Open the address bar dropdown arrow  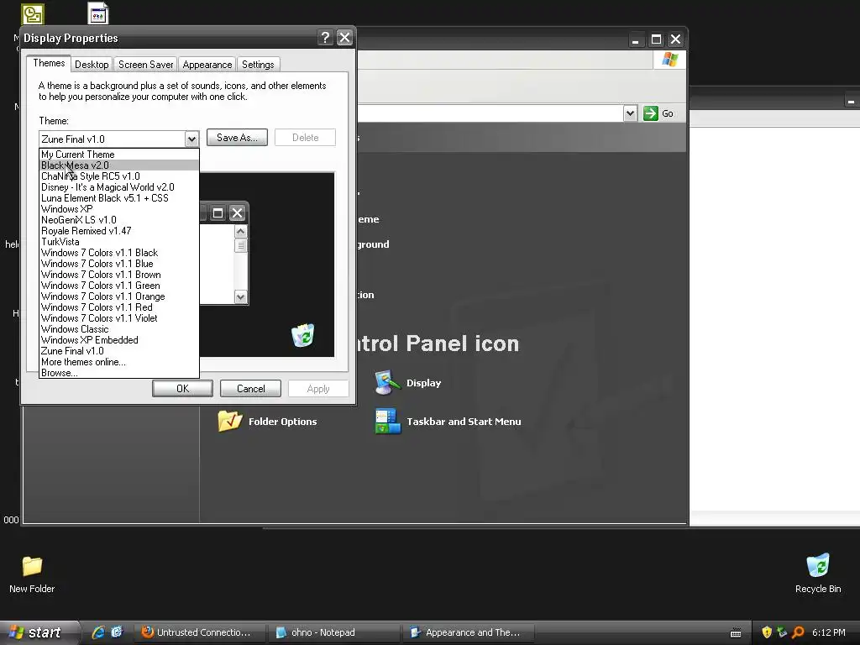pos(630,113)
